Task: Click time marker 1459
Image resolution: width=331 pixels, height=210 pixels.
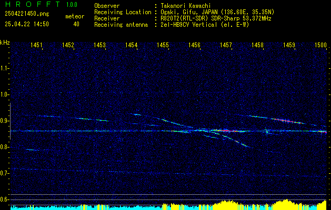Action: [x=289, y=45]
